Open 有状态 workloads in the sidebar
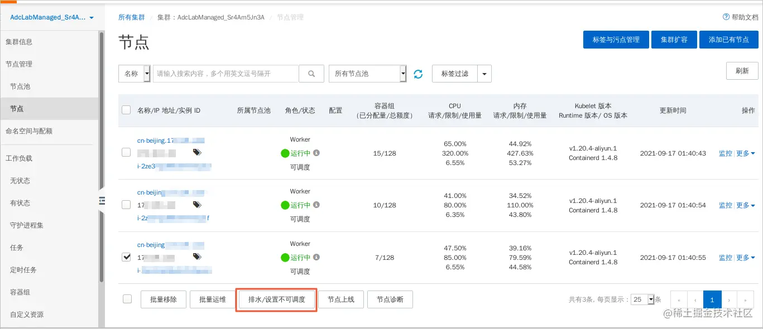The width and height of the screenshot is (763, 329). (x=20, y=203)
